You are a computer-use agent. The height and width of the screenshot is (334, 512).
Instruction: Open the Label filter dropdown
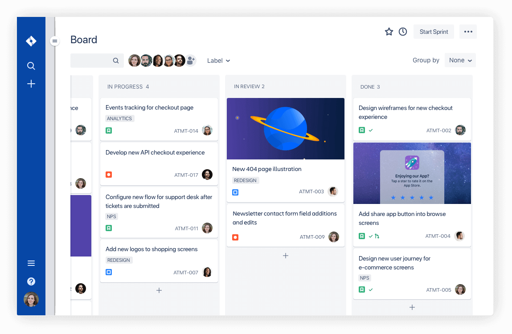pos(218,61)
